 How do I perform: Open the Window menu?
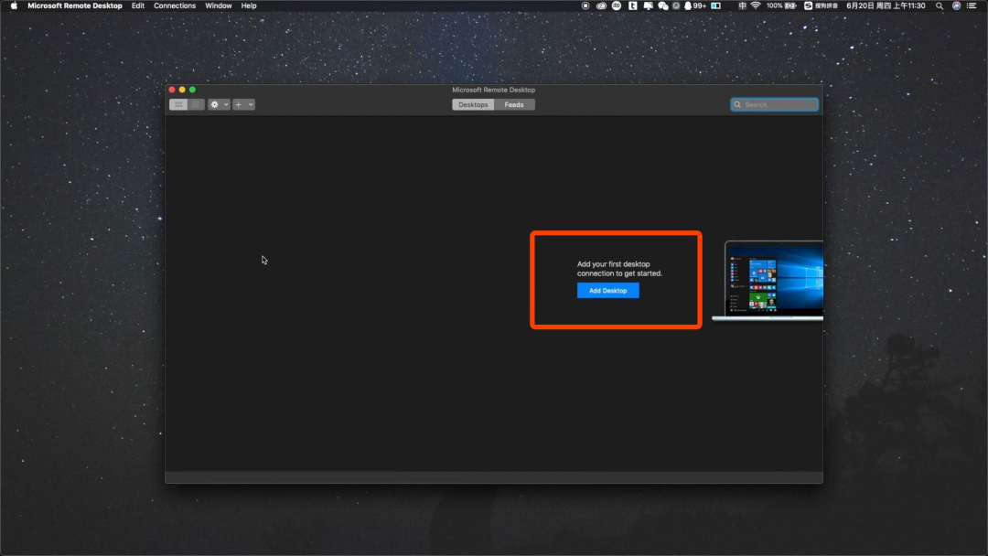(218, 5)
